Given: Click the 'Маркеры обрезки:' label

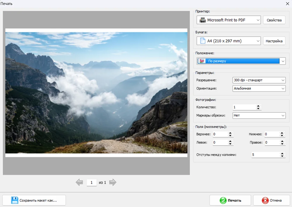Looking at the screenshot, I should coord(211,115).
